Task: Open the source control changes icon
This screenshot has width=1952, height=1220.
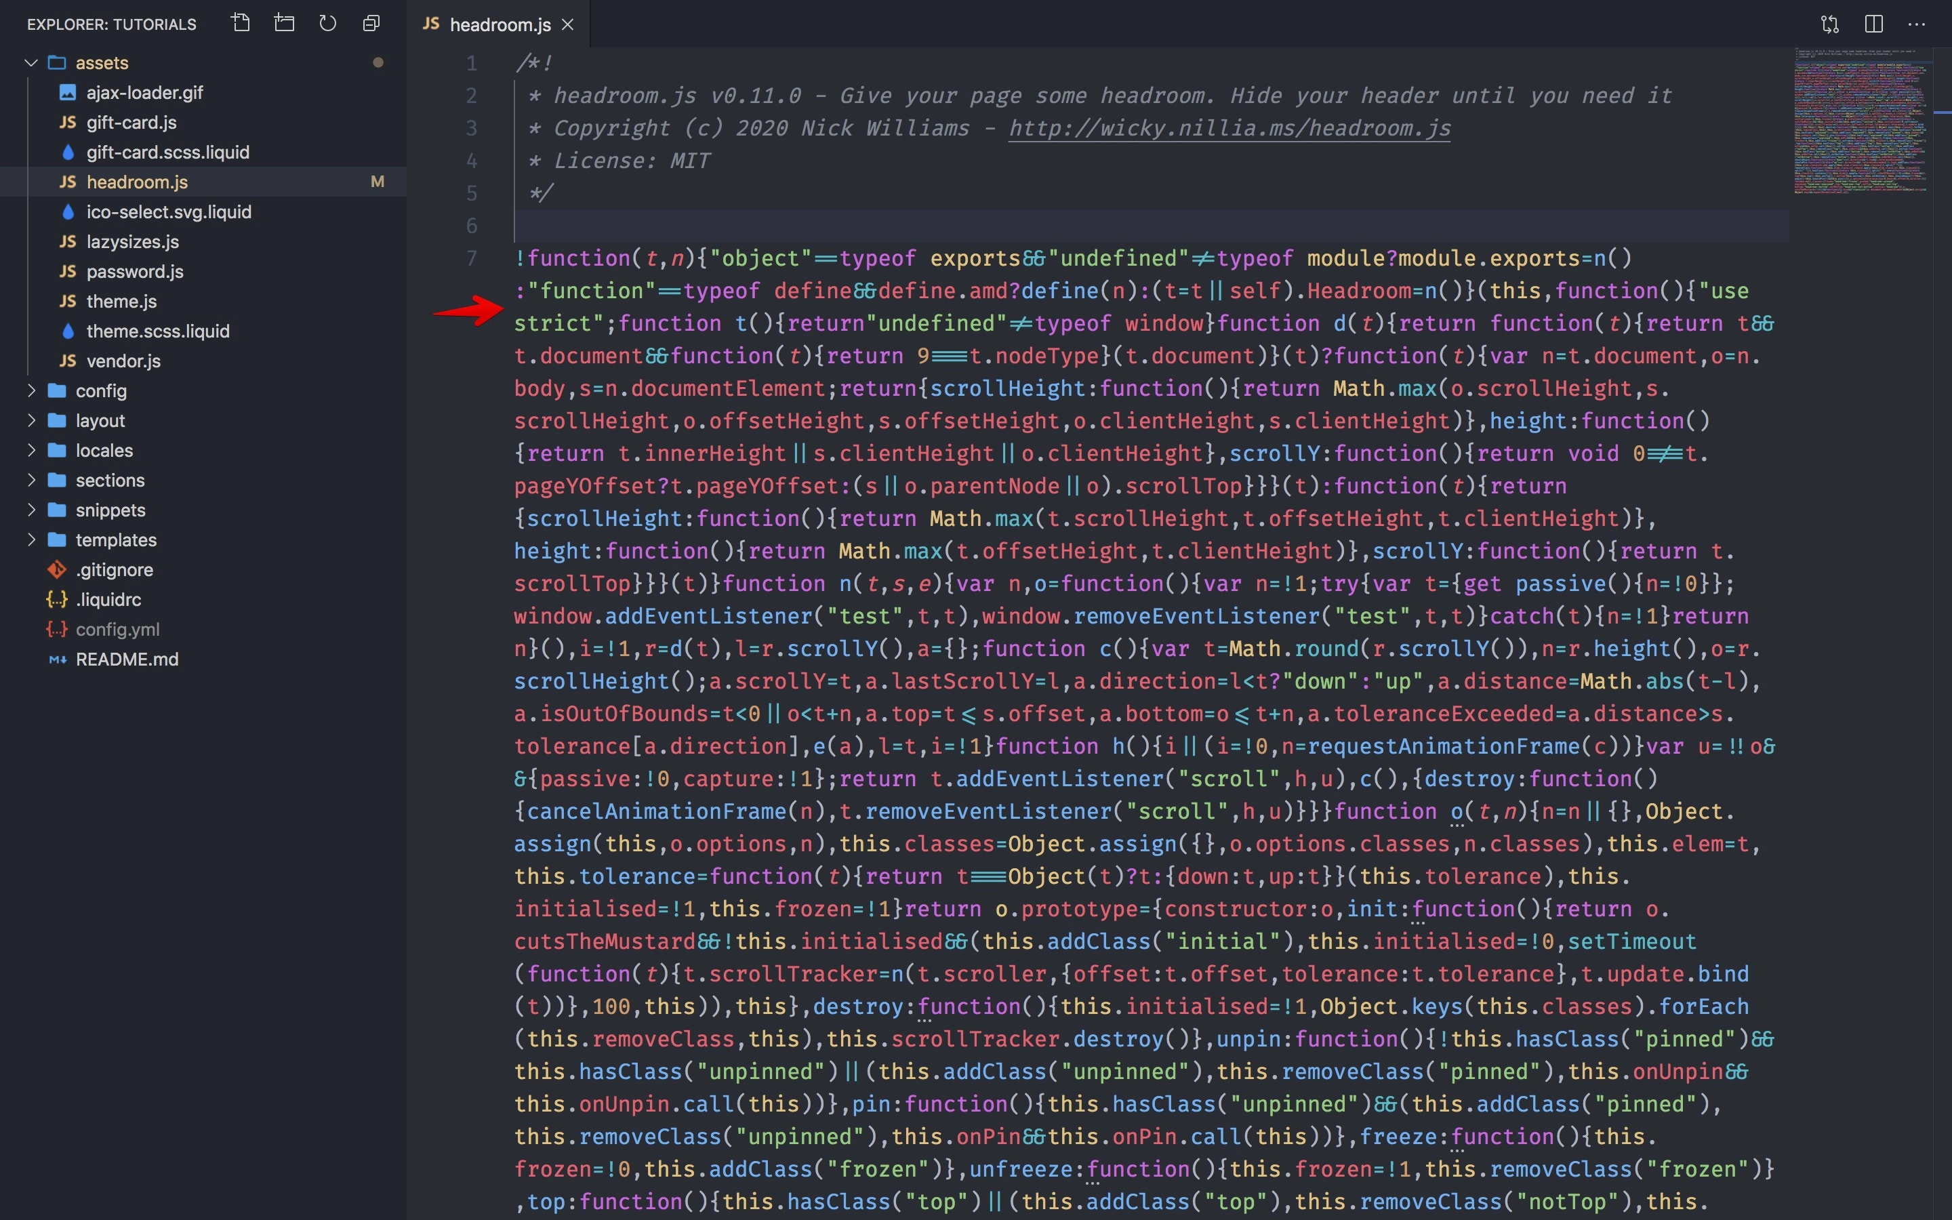Action: 1830,24
